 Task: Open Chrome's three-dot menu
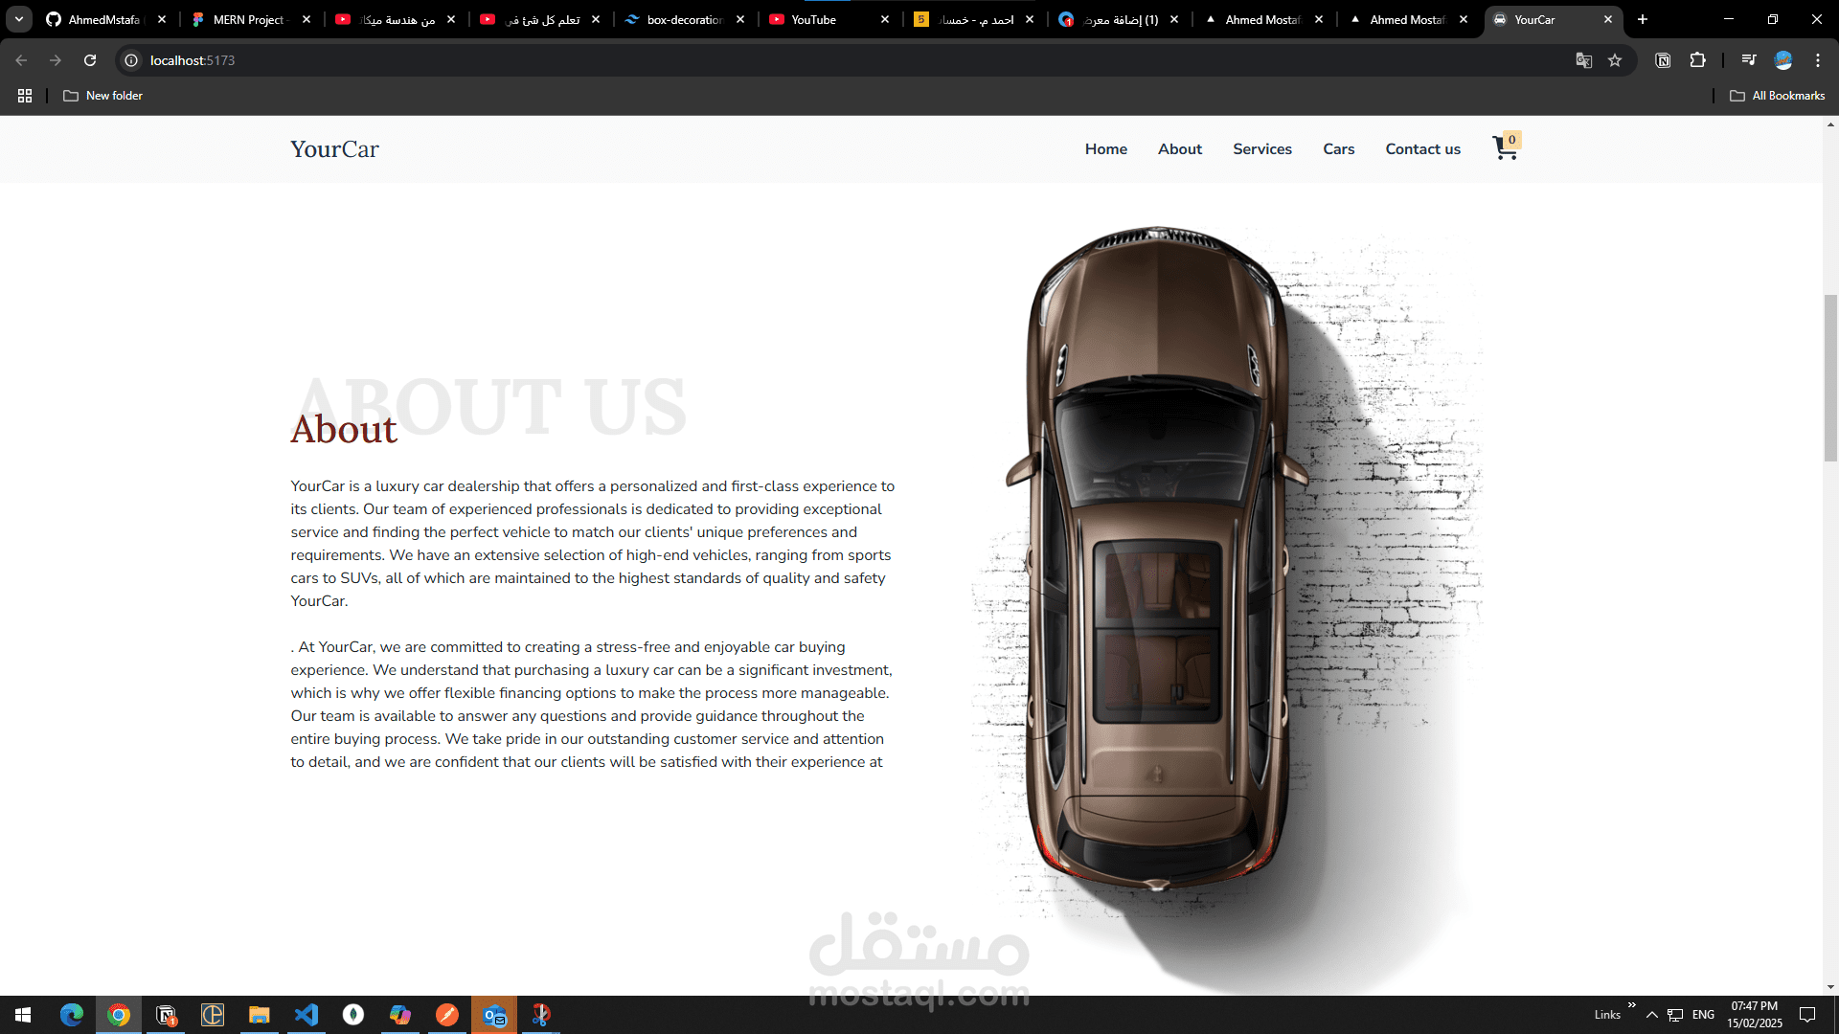coord(1817,60)
